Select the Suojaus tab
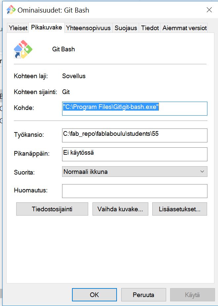This screenshot has width=218, height=306. [x=127, y=28]
